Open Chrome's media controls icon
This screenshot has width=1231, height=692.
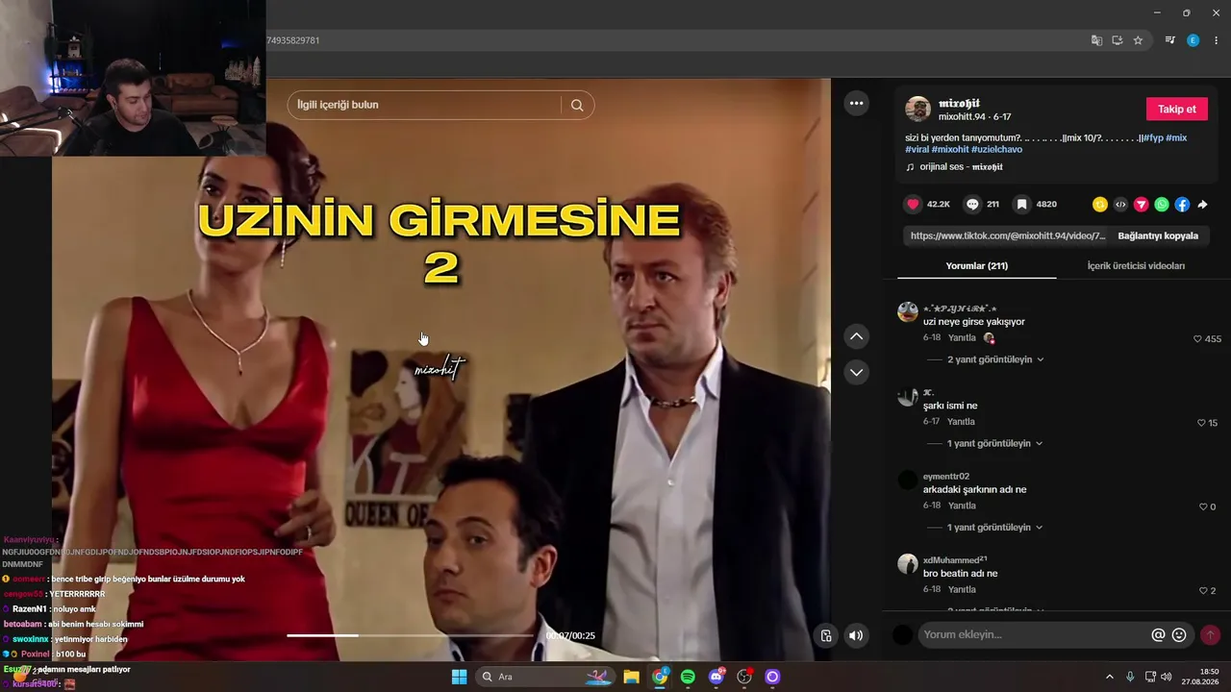point(1170,40)
